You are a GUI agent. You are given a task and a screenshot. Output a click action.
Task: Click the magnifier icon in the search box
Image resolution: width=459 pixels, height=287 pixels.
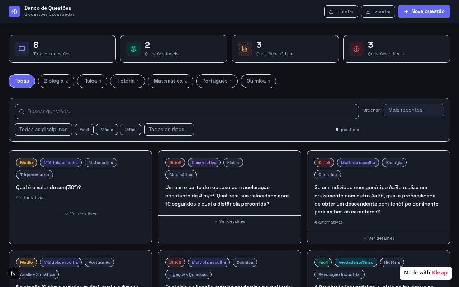pyautogui.click(x=22, y=112)
